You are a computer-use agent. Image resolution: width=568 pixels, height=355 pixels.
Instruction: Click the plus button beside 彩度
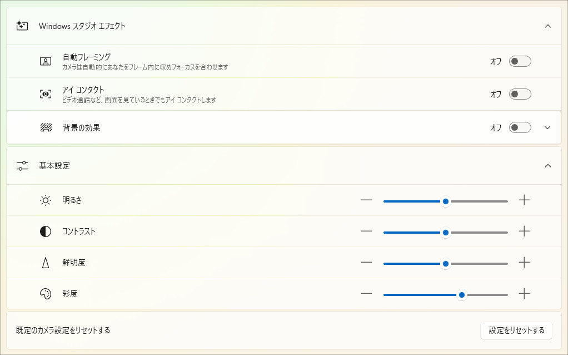click(524, 294)
